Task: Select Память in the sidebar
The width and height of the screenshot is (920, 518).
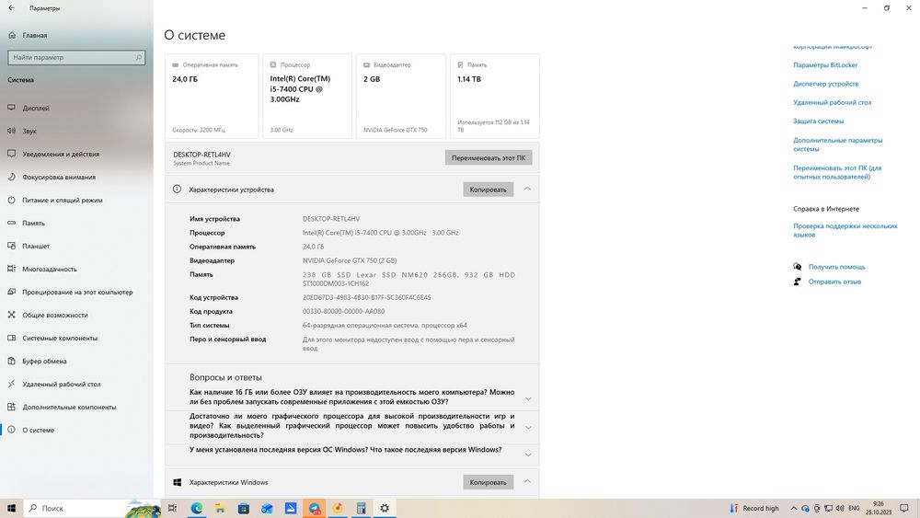Action: [x=76, y=223]
